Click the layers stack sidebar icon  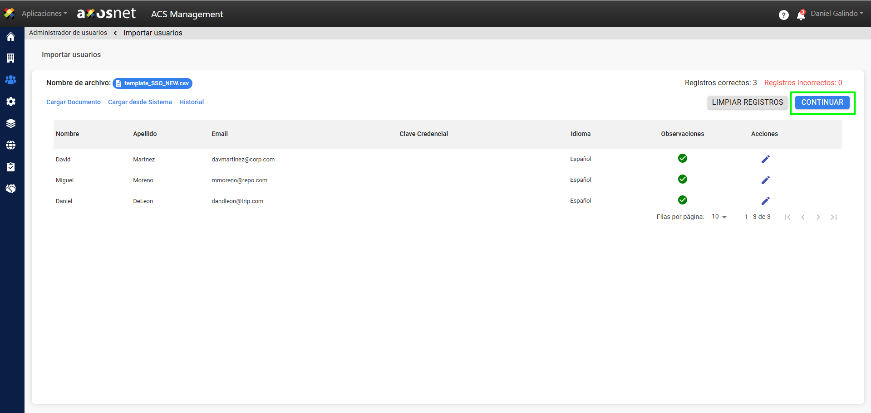(11, 123)
